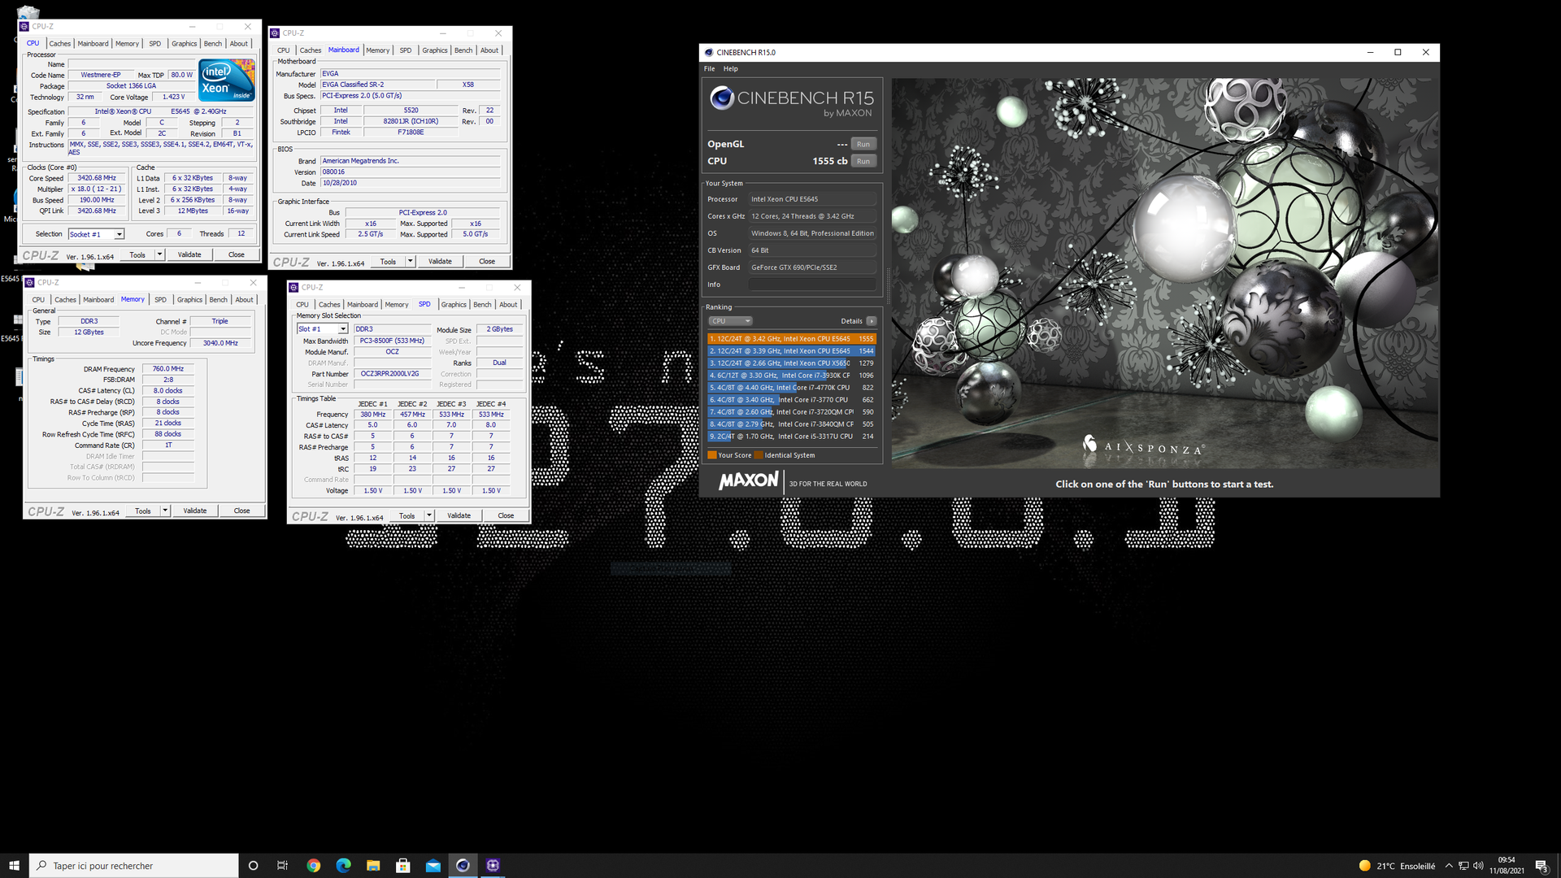The image size is (1561, 878).
Task: Open network icon in system tray
Action: pos(1463,866)
